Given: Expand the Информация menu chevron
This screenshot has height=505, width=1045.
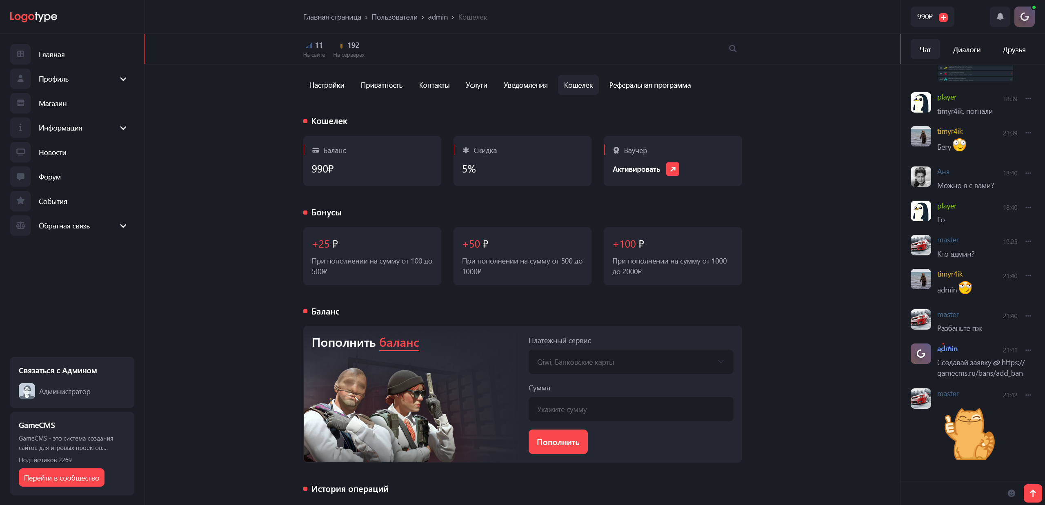Looking at the screenshot, I should pyautogui.click(x=123, y=128).
